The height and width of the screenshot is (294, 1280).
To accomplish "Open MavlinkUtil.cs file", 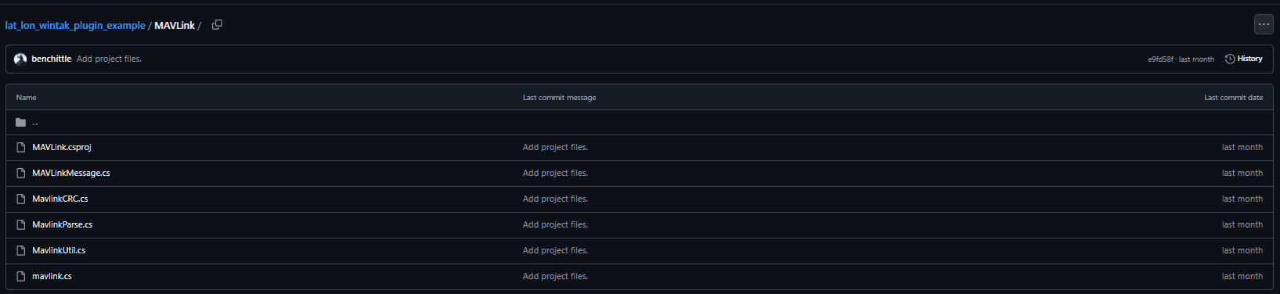I will tap(59, 250).
